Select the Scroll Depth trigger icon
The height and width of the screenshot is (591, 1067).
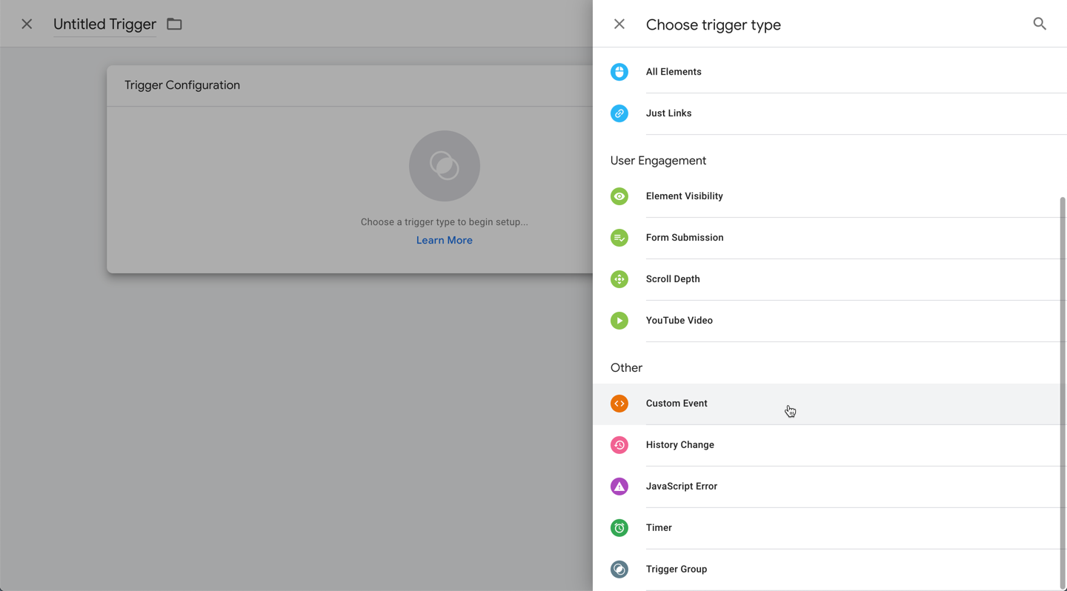tap(619, 278)
